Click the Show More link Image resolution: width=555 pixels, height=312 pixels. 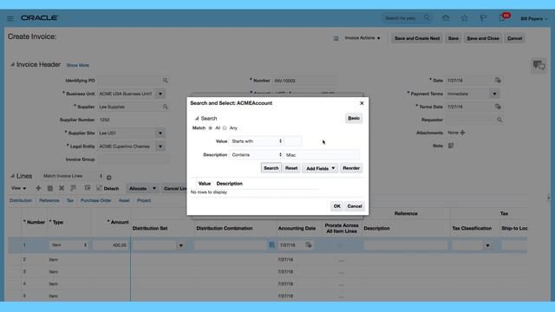coord(78,65)
